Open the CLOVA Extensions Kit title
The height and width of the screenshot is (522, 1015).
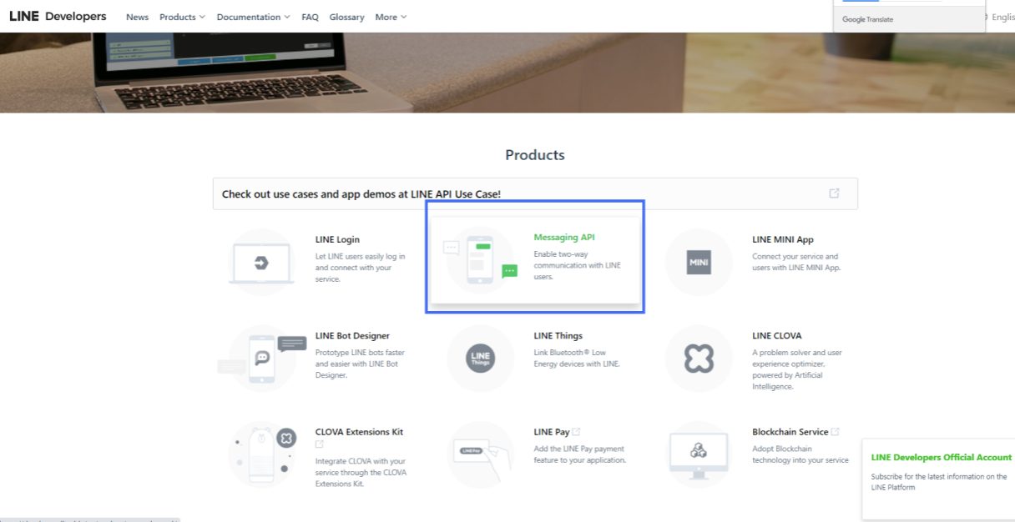[x=359, y=432]
